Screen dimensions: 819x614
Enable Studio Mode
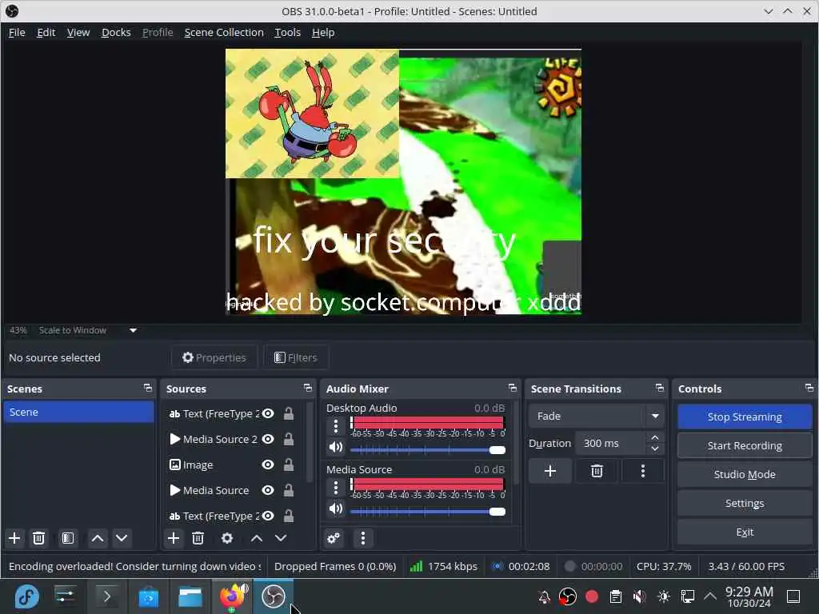pyautogui.click(x=745, y=474)
